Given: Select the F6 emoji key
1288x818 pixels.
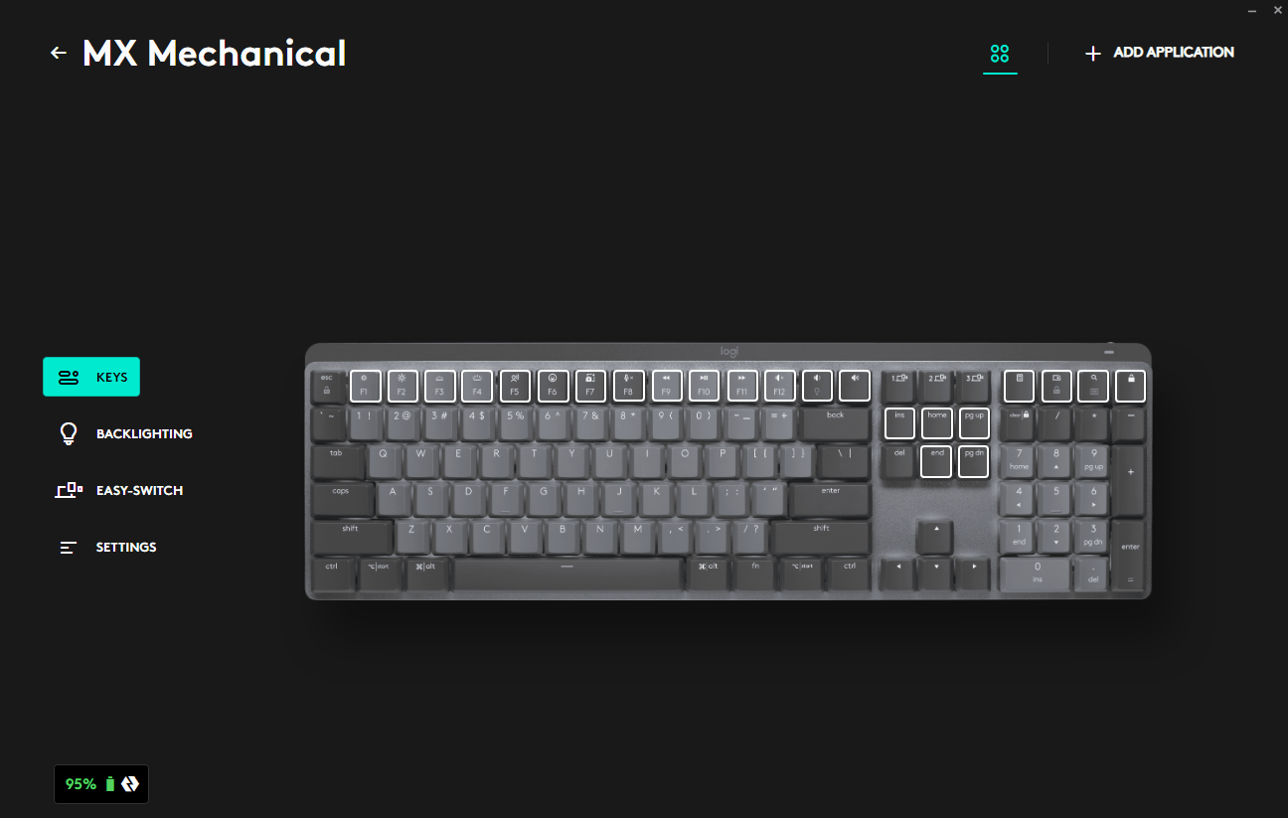Looking at the screenshot, I should (x=553, y=386).
